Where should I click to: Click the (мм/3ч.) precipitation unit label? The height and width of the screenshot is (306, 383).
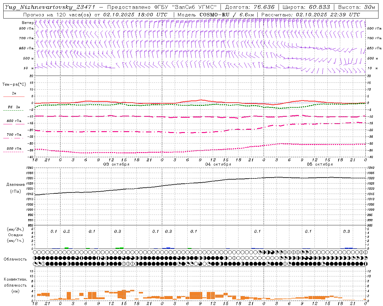click(x=16, y=229)
